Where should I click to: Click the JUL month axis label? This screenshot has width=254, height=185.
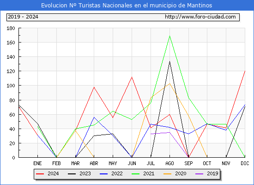[151, 163]
